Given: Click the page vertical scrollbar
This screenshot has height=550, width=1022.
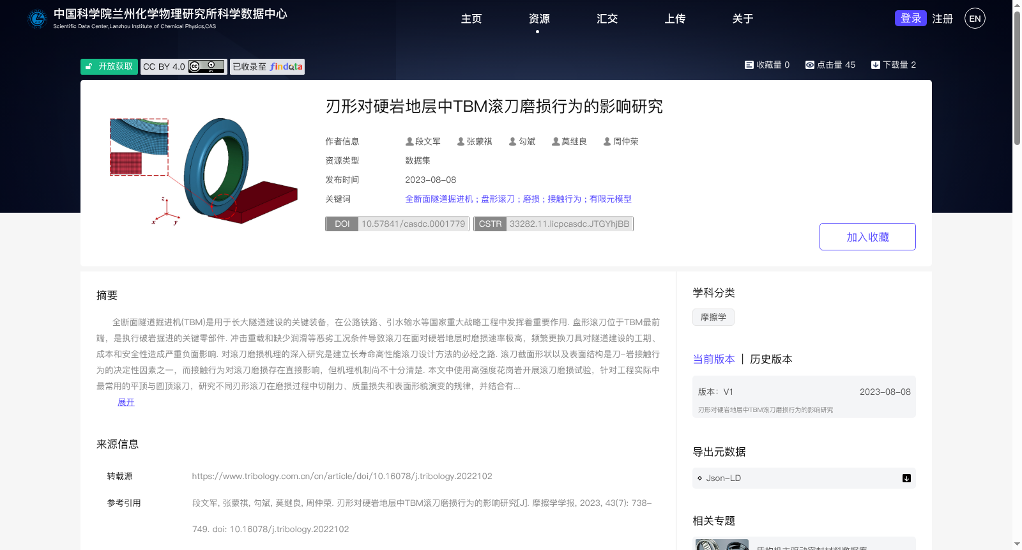Looking at the screenshot, I should 1017,78.
